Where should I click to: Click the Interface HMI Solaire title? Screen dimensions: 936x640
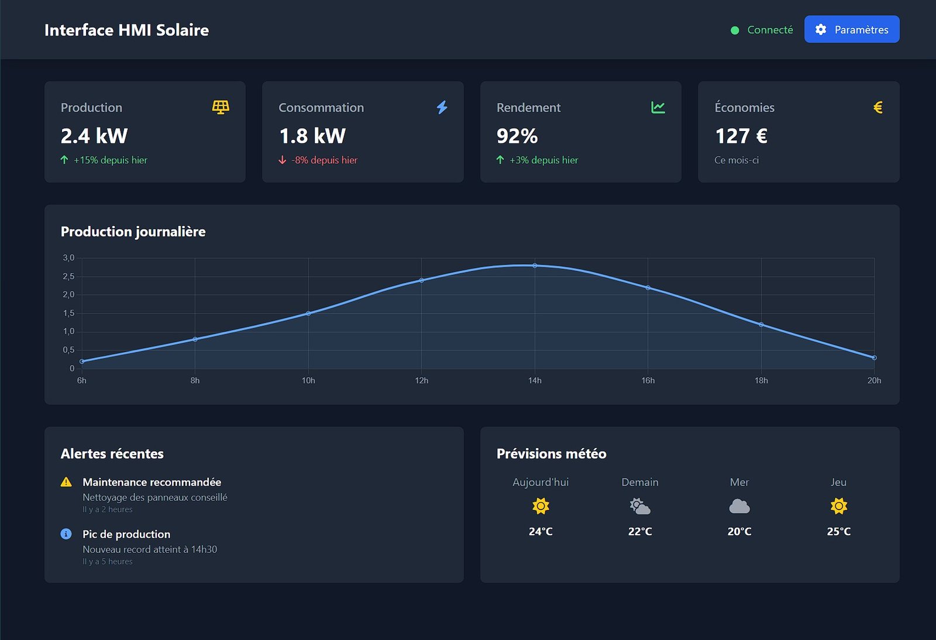coord(127,30)
